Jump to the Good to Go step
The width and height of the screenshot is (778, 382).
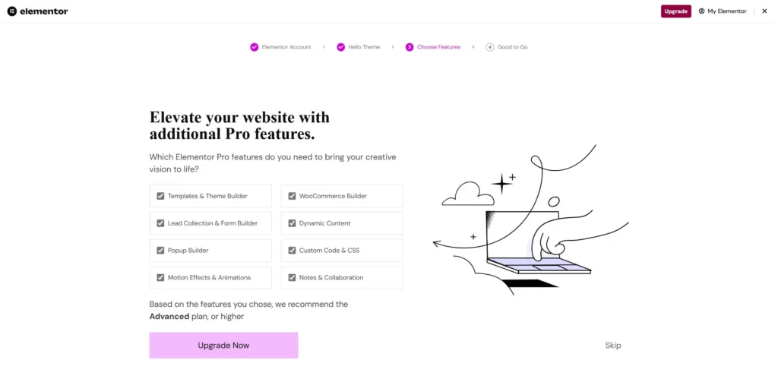(x=513, y=47)
